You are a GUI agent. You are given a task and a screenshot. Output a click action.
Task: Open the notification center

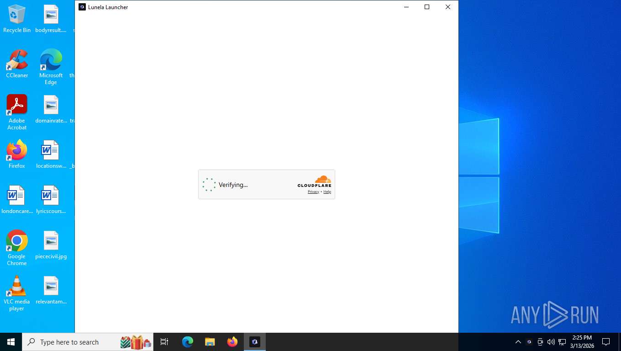click(x=606, y=342)
